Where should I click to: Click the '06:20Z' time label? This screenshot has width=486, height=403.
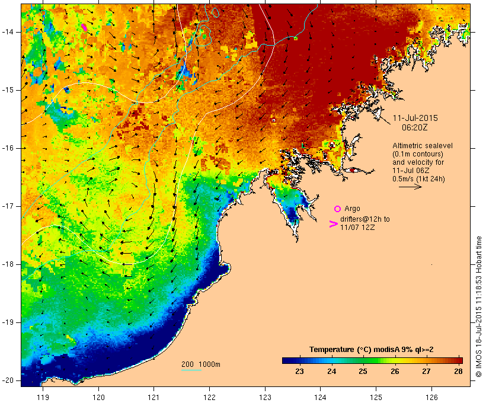[415, 127]
